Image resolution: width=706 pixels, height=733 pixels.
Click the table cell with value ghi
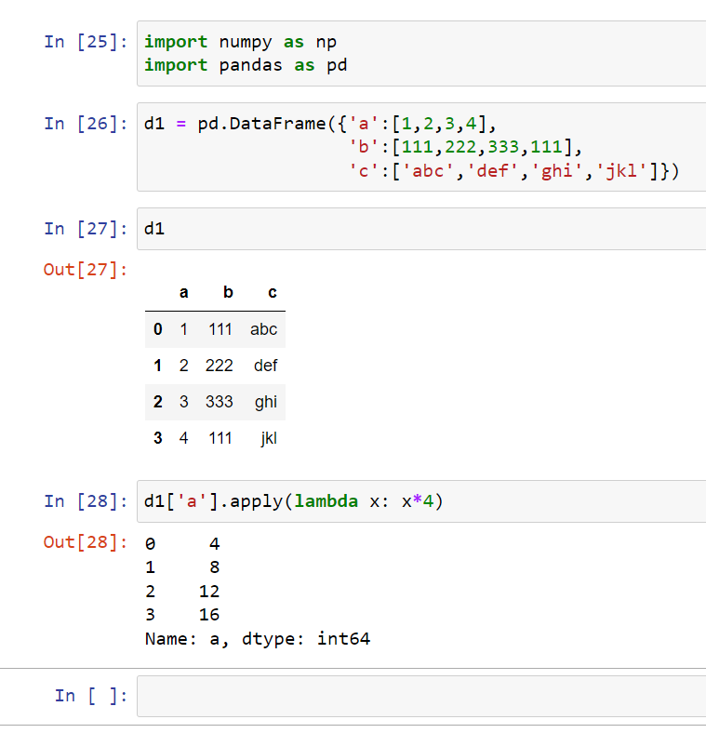tap(266, 402)
